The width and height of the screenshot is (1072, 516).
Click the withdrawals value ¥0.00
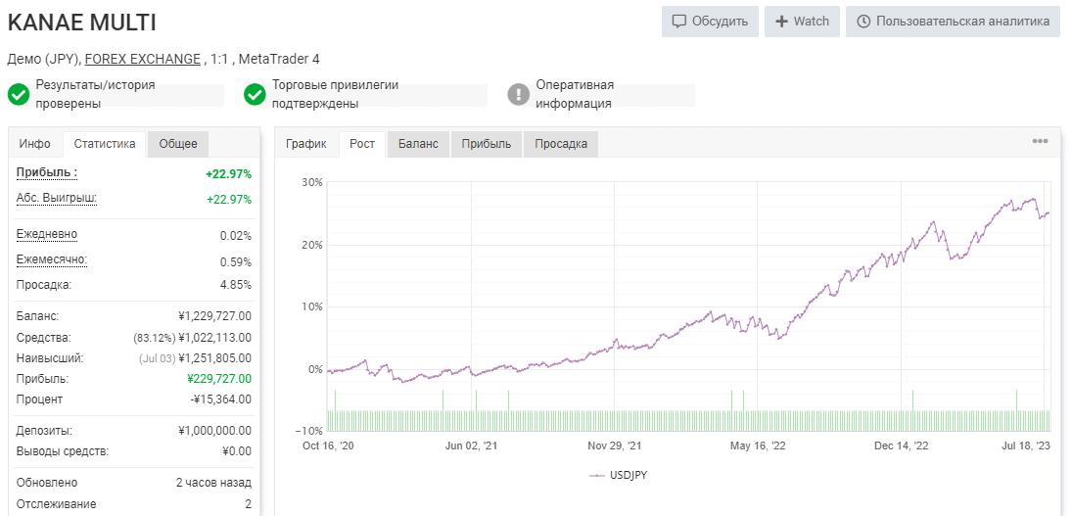237,451
